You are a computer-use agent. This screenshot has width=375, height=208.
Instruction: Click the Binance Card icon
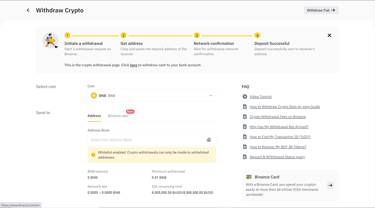click(x=249, y=177)
